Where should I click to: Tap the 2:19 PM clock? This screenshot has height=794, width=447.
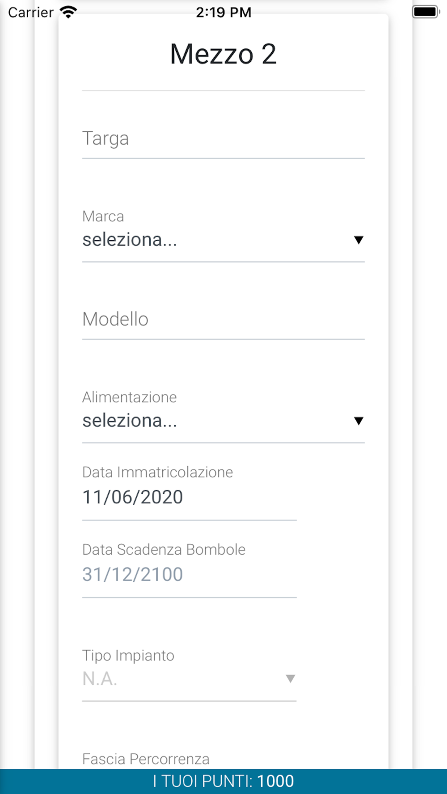223,13
